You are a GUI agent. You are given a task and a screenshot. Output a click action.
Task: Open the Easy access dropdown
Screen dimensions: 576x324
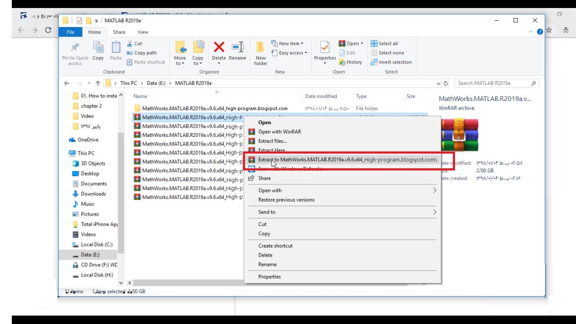(290, 53)
